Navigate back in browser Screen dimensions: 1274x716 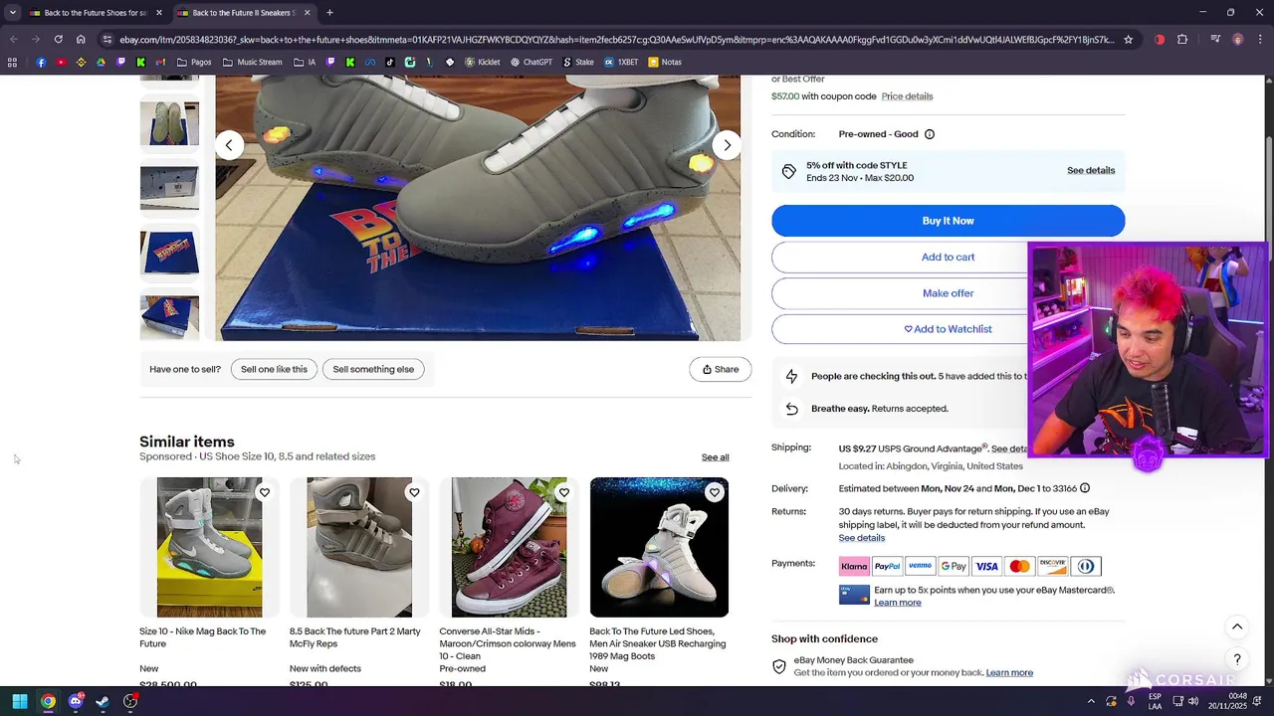(13, 40)
